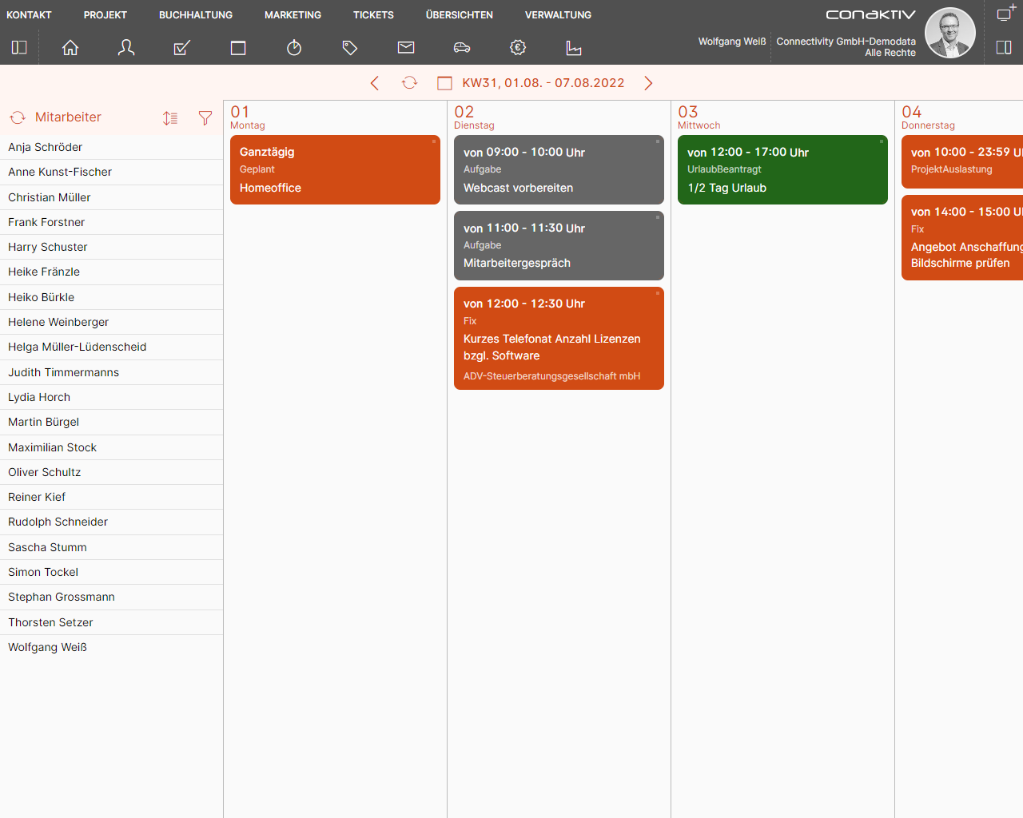Viewport: 1023px width, 818px height.
Task: Toggle the left sidebar panel
Action: [x=19, y=48]
